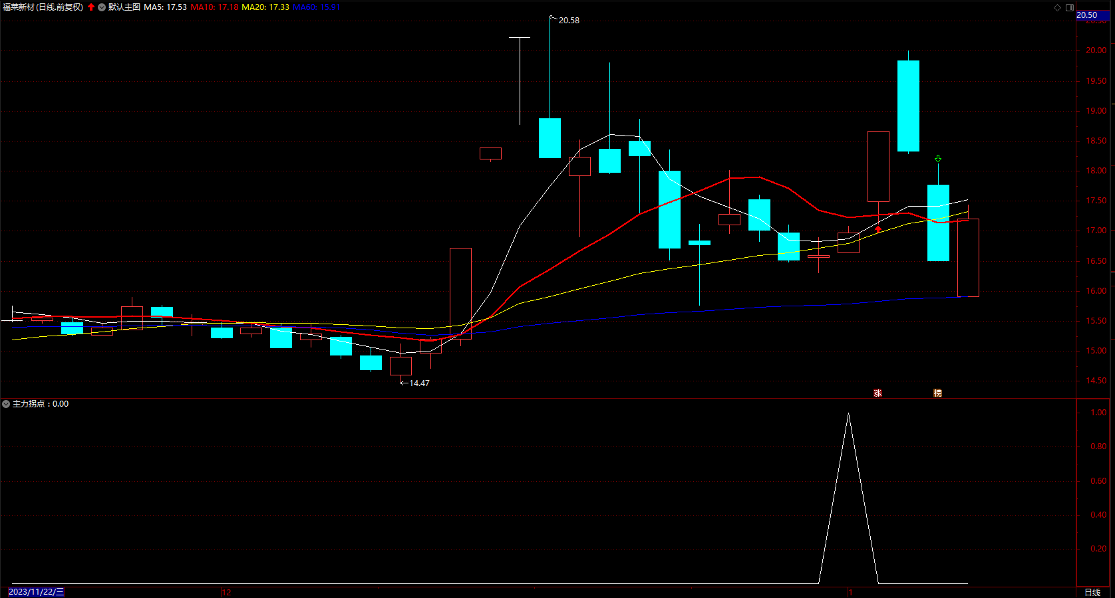Click the diamond icon at top right
1115x598 pixels.
(x=1058, y=7)
